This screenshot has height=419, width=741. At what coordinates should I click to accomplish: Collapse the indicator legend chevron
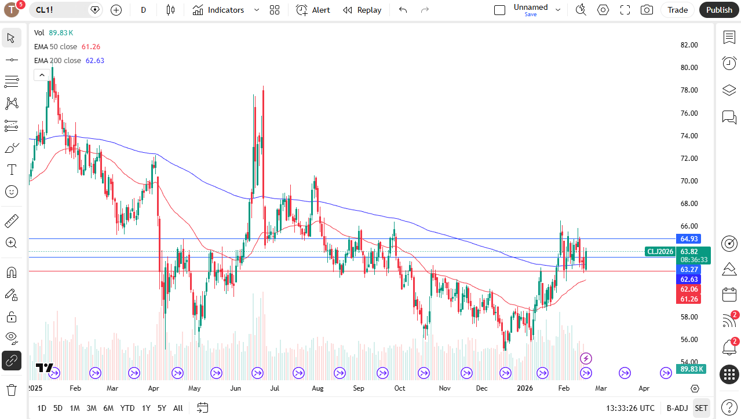click(x=42, y=75)
